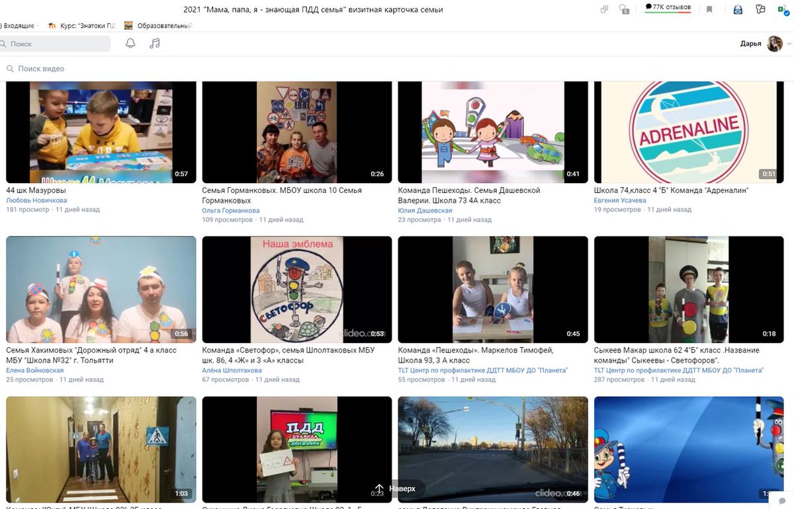Expand the profile dropdown arrow next to avatar
Image resolution: width=794 pixels, height=509 pixels.
coord(788,44)
